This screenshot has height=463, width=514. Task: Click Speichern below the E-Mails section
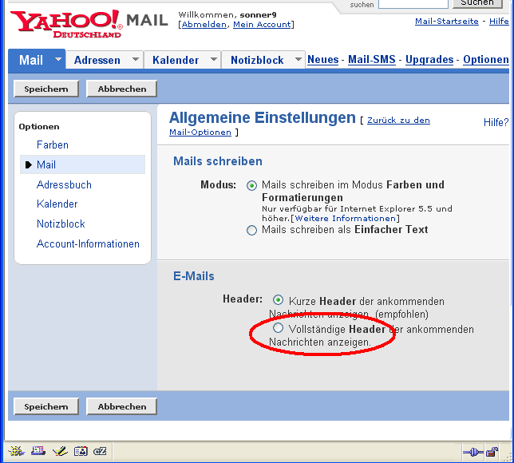(46, 406)
